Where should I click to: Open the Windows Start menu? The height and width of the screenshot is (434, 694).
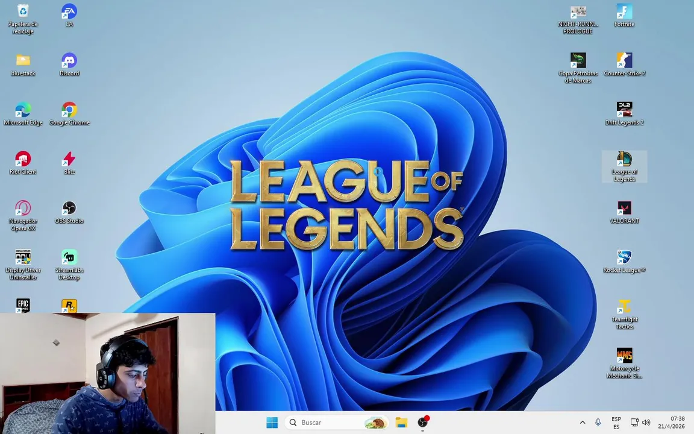(272, 423)
